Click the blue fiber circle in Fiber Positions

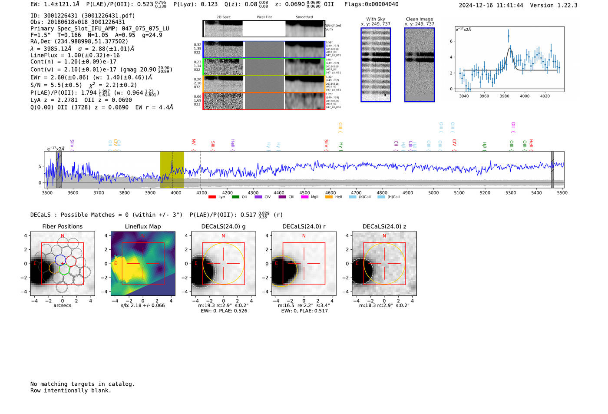click(x=60, y=261)
